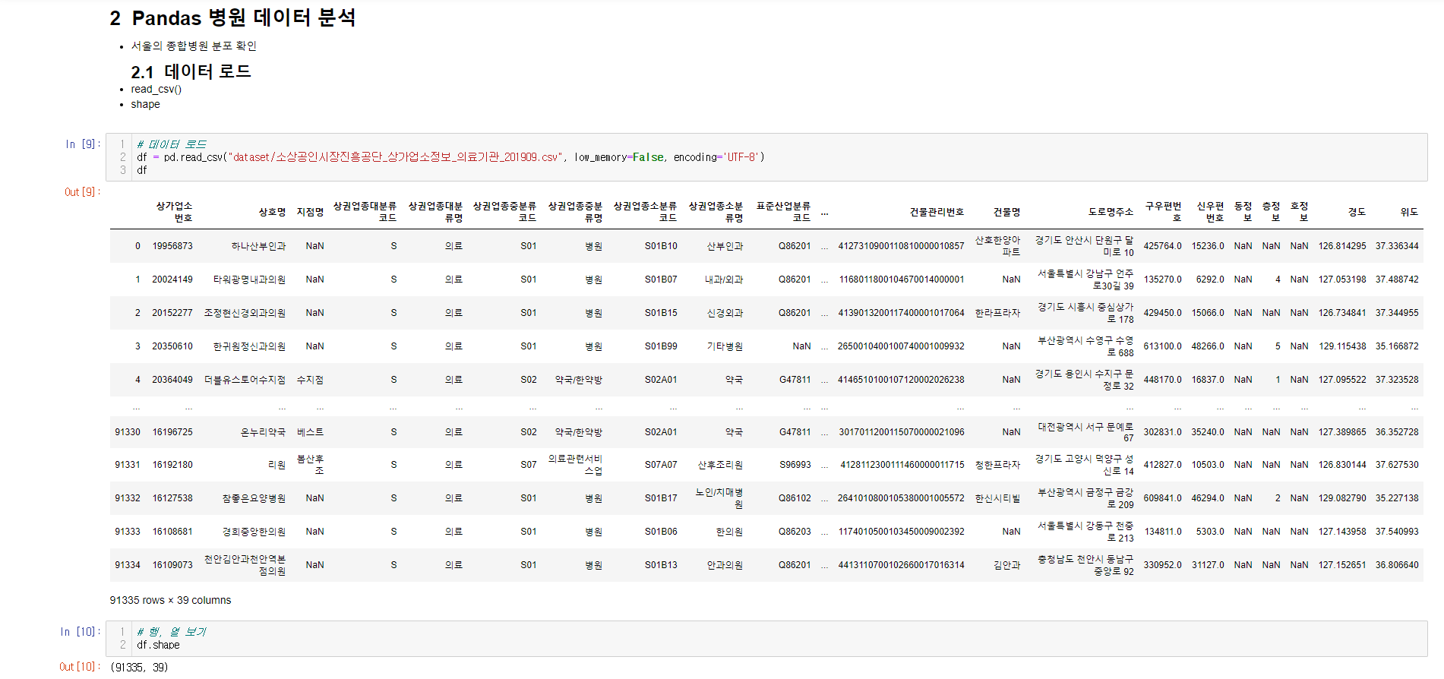The width and height of the screenshot is (1444, 679).
Task: Click the '구우편번호' column header
Action: point(1163,212)
